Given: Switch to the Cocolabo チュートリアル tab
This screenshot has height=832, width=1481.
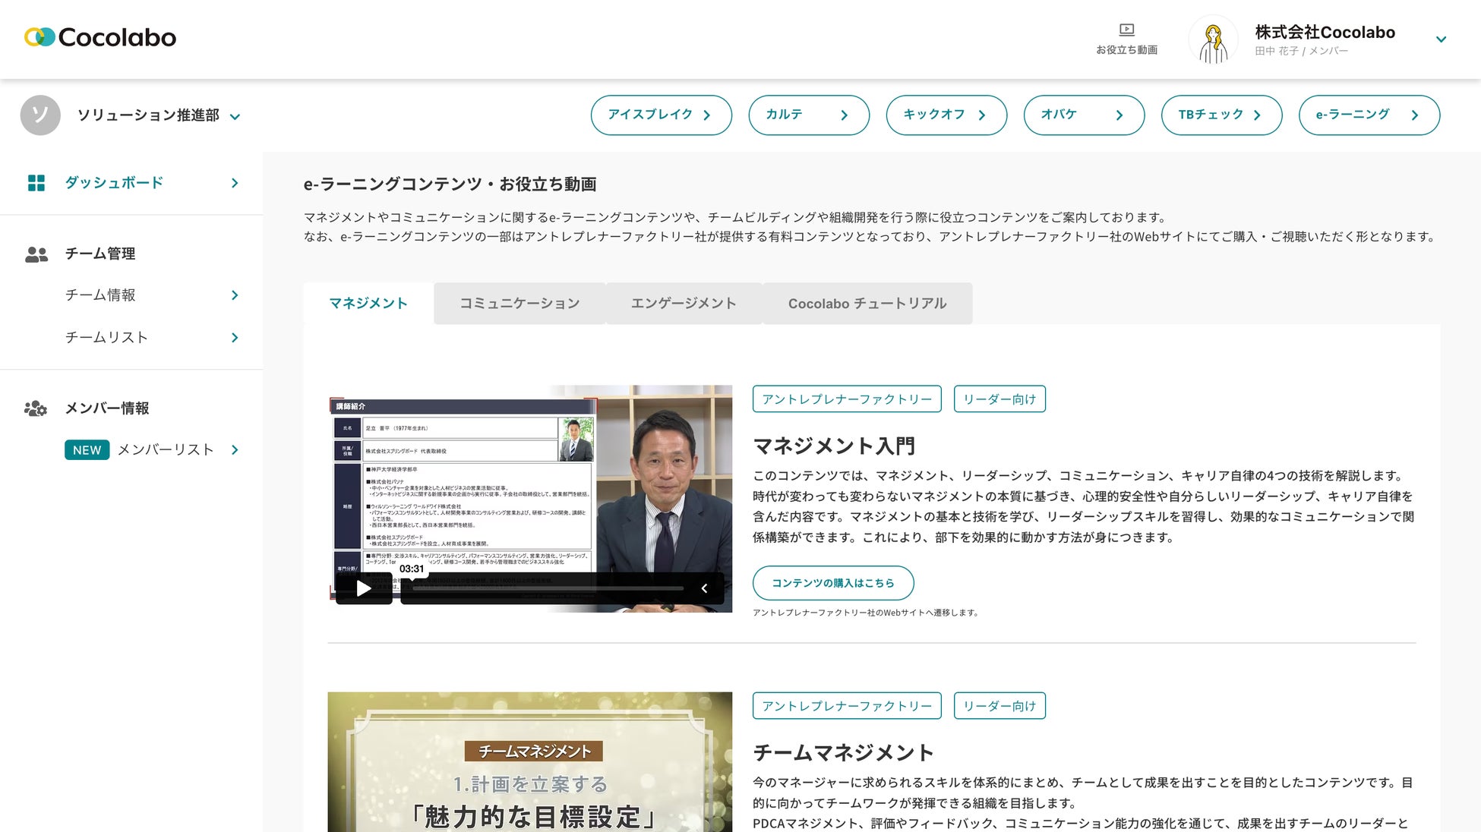Looking at the screenshot, I should pyautogui.click(x=867, y=304).
